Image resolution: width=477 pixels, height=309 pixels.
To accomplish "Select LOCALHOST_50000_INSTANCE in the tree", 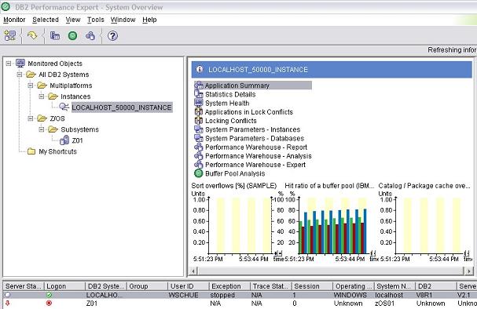I will tap(122, 107).
